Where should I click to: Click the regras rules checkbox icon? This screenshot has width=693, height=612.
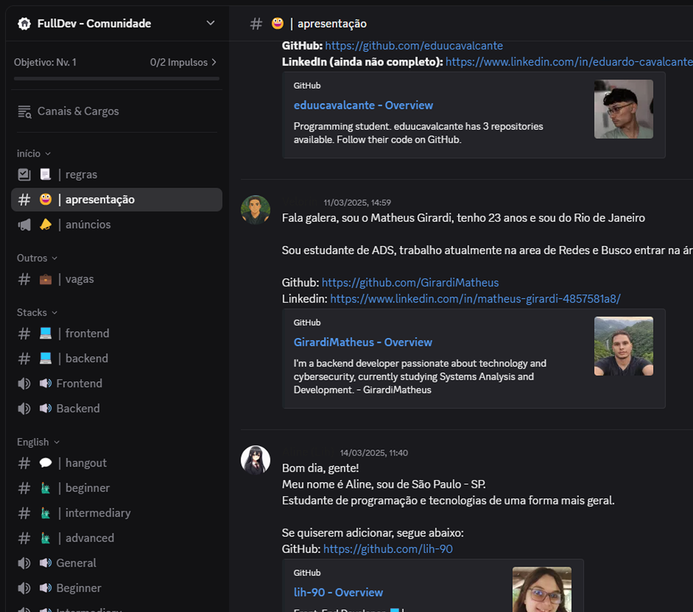[24, 175]
